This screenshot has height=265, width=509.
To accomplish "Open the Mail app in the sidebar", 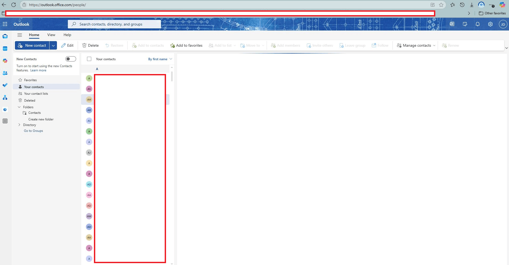I will [x=5, y=36].
